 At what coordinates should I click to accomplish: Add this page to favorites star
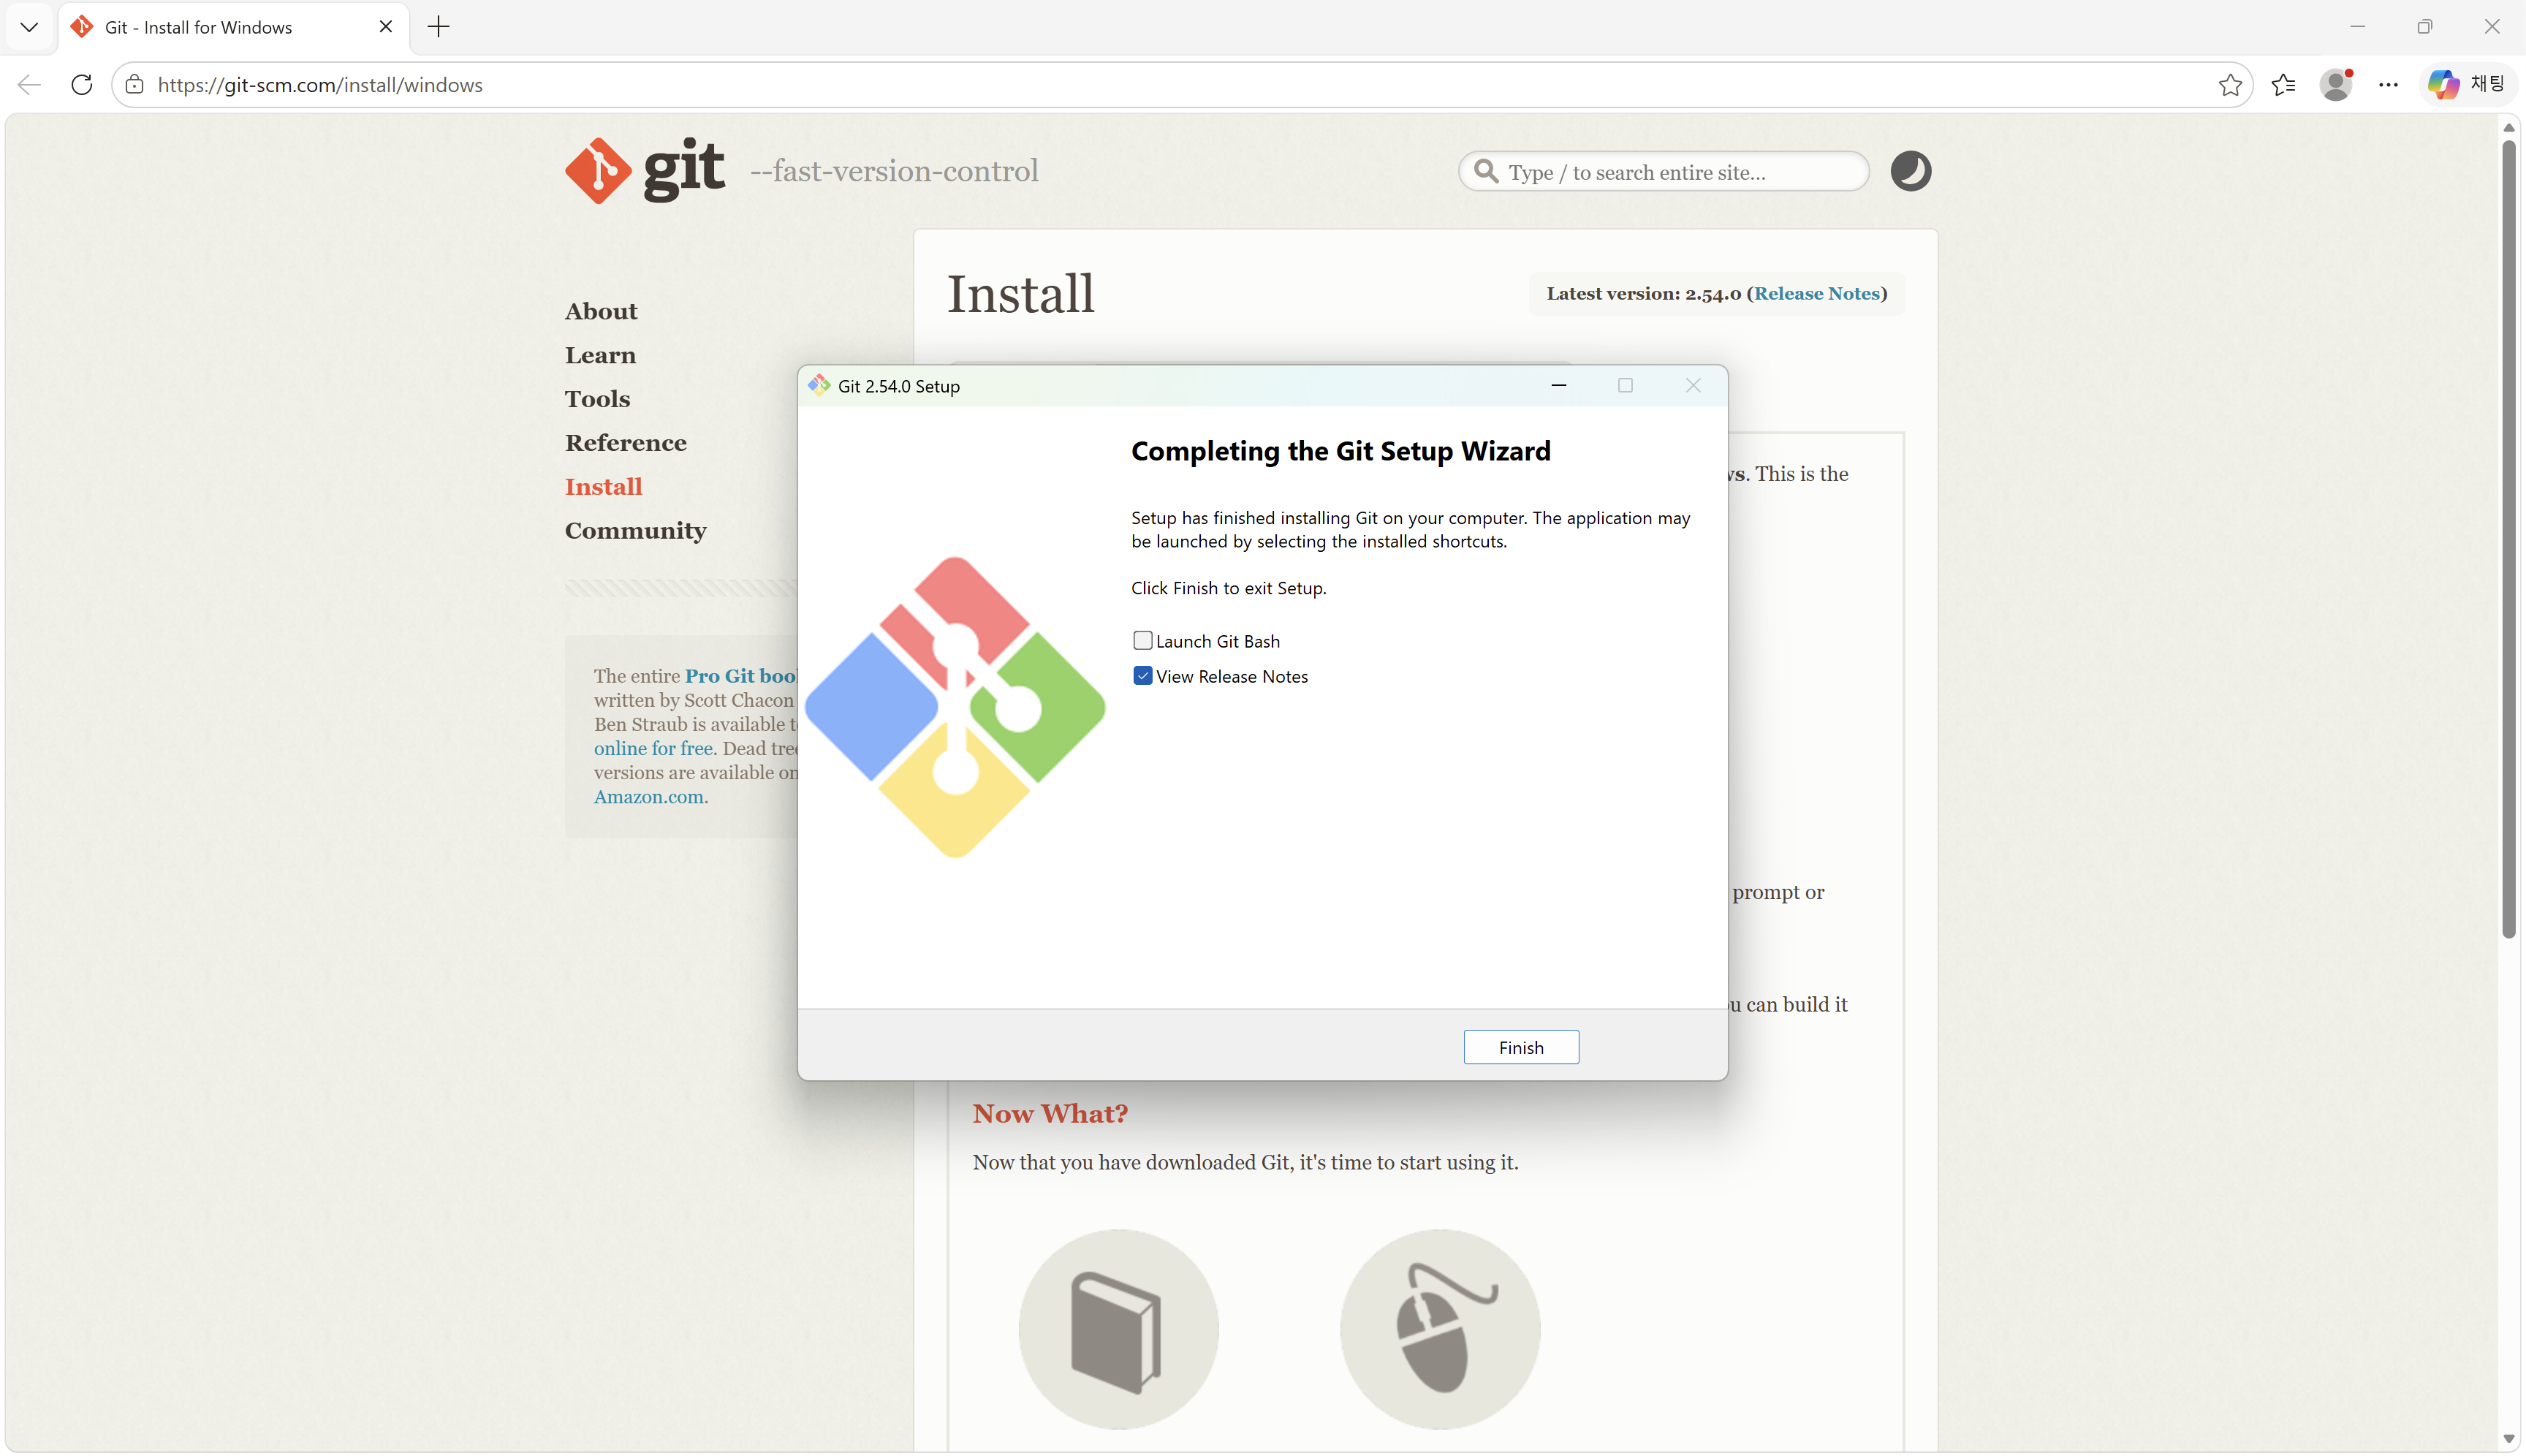click(2229, 85)
